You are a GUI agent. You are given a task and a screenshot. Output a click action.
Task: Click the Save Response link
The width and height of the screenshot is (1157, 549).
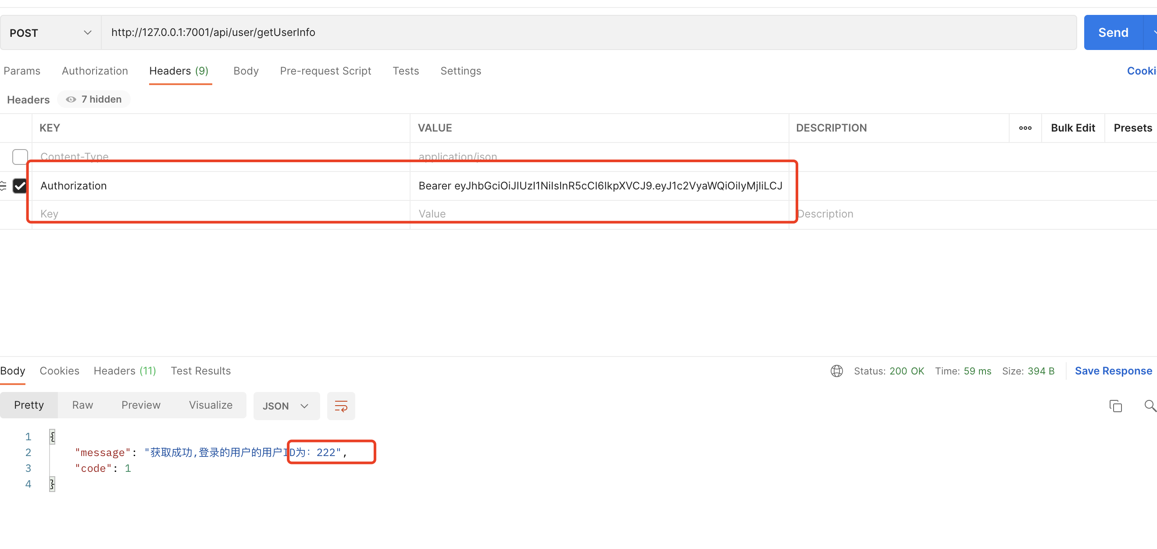point(1113,371)
